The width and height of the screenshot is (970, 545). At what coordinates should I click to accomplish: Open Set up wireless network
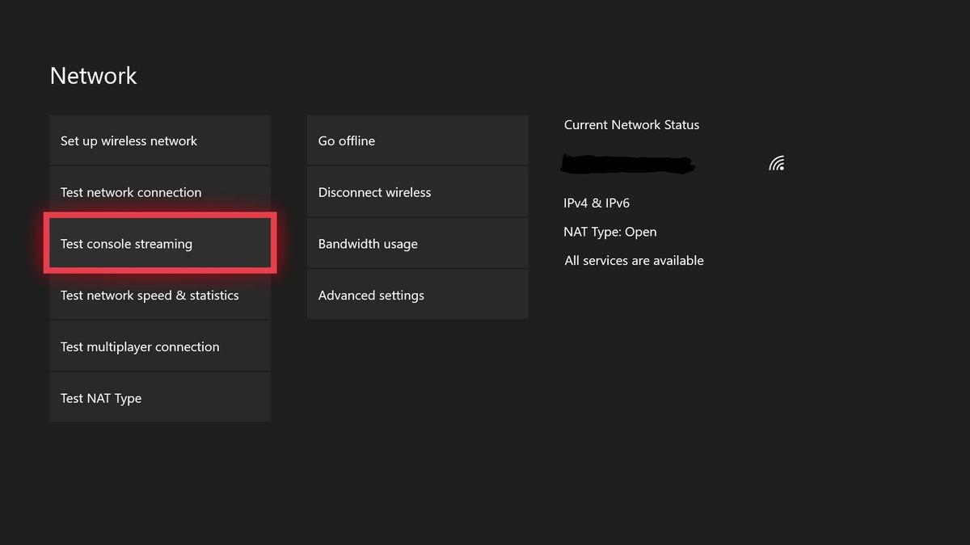coord(159,140)
